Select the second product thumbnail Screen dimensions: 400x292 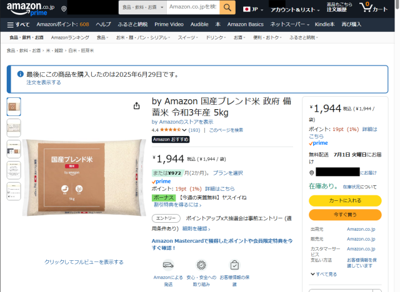(x=14, y=128)
